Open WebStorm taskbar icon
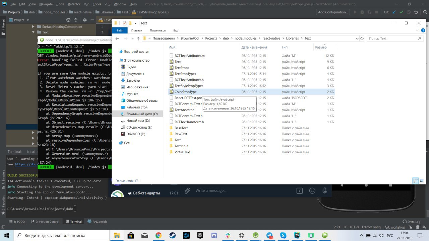The image size is (429, 241). point(297,235)
